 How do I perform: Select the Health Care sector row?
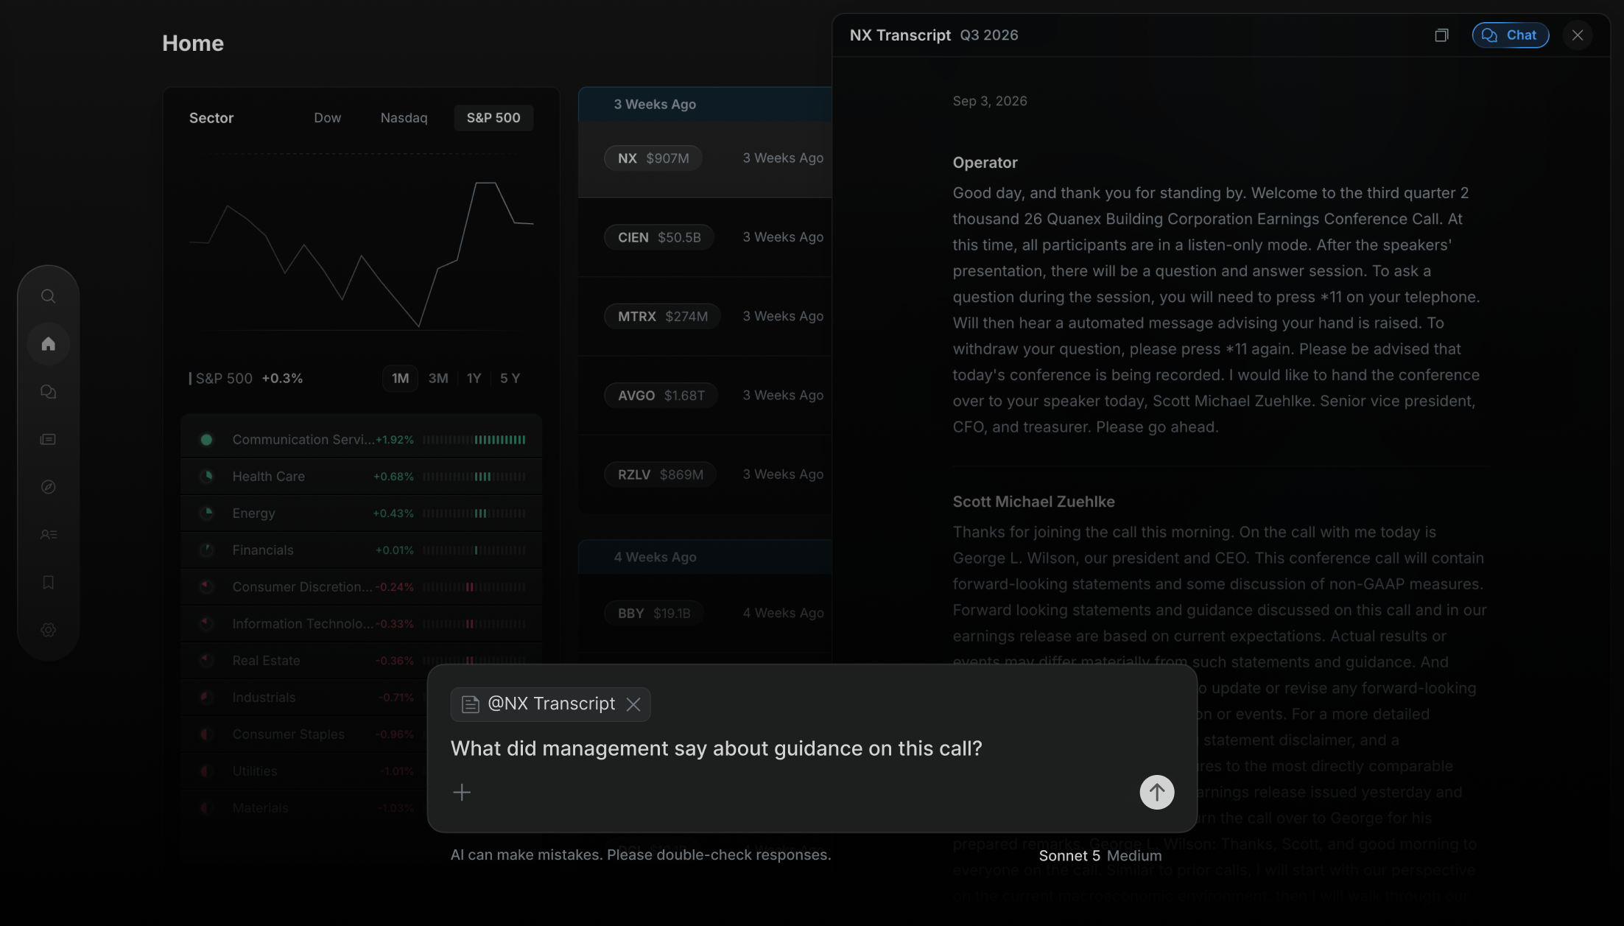click(361, 477)
